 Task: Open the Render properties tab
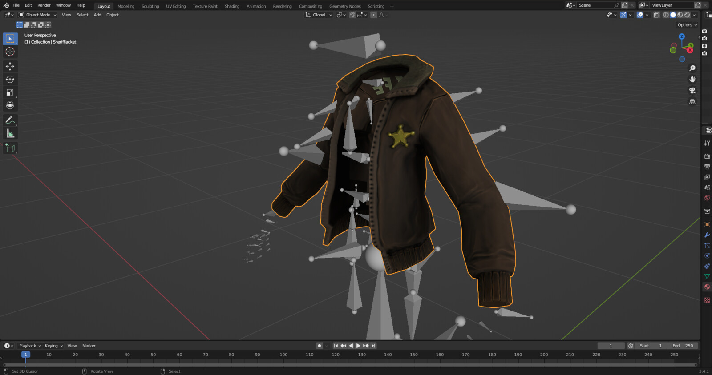(x=707, y=156)
